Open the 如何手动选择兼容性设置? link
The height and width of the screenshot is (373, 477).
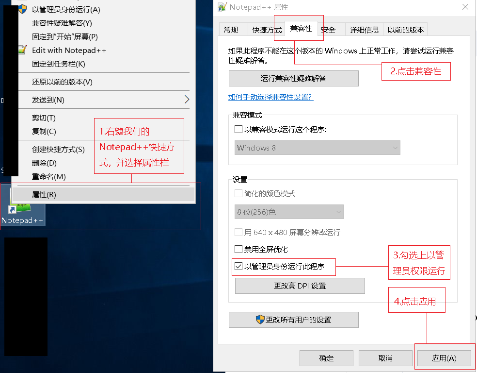pos(270,97)
